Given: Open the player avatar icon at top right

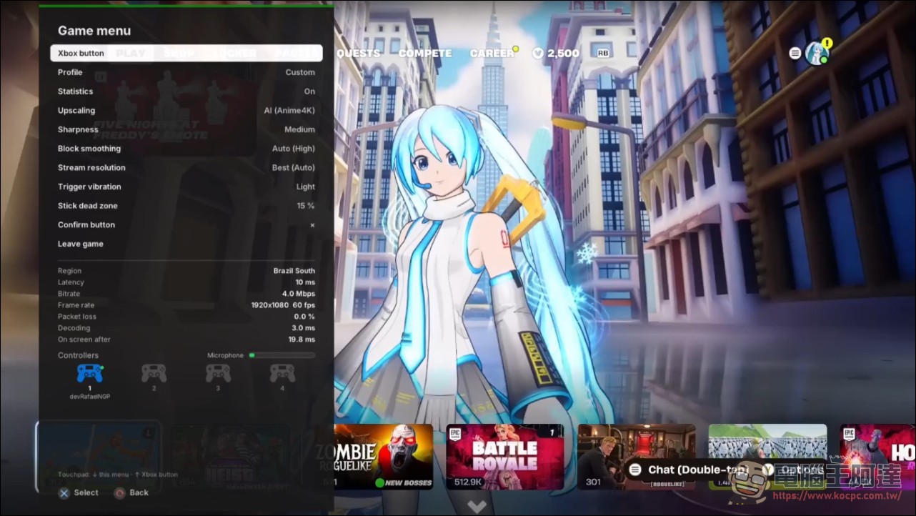Looking at the screenshot, I should (x=816, y=54).
